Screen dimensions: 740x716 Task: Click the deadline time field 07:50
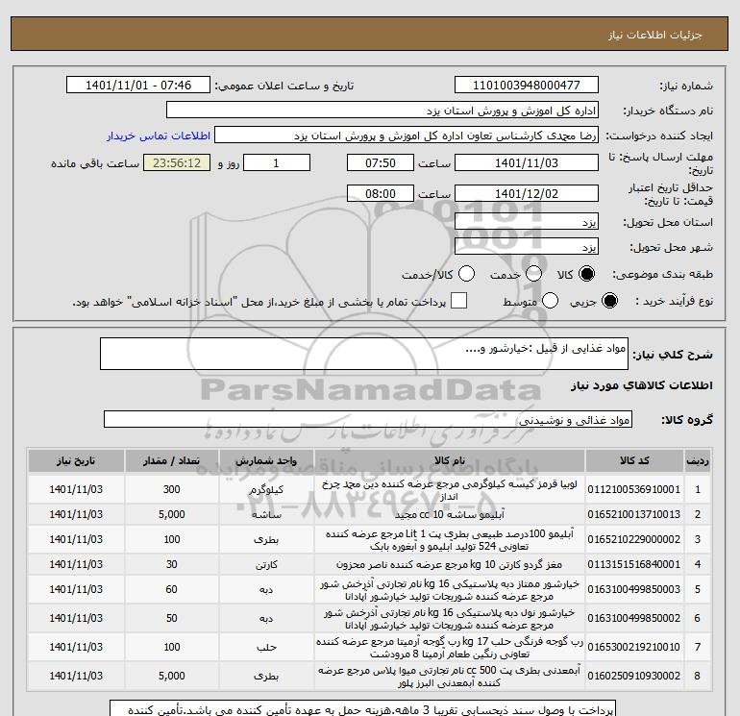click(381, 162)
